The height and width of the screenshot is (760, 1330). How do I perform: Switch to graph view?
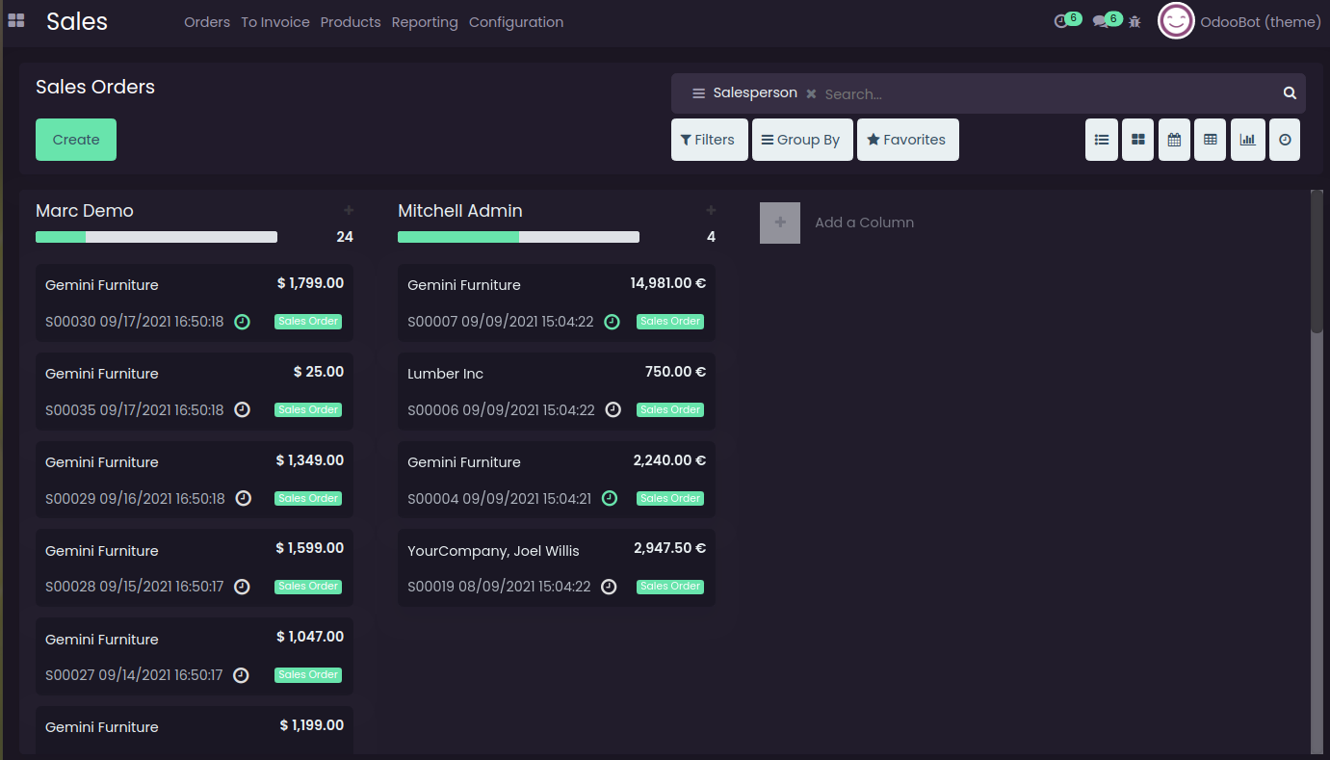point(1247,140)
